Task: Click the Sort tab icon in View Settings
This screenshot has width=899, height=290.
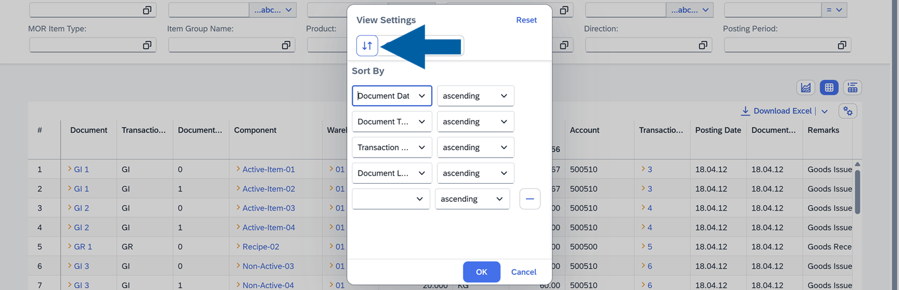Action: (x=367, y=46)
